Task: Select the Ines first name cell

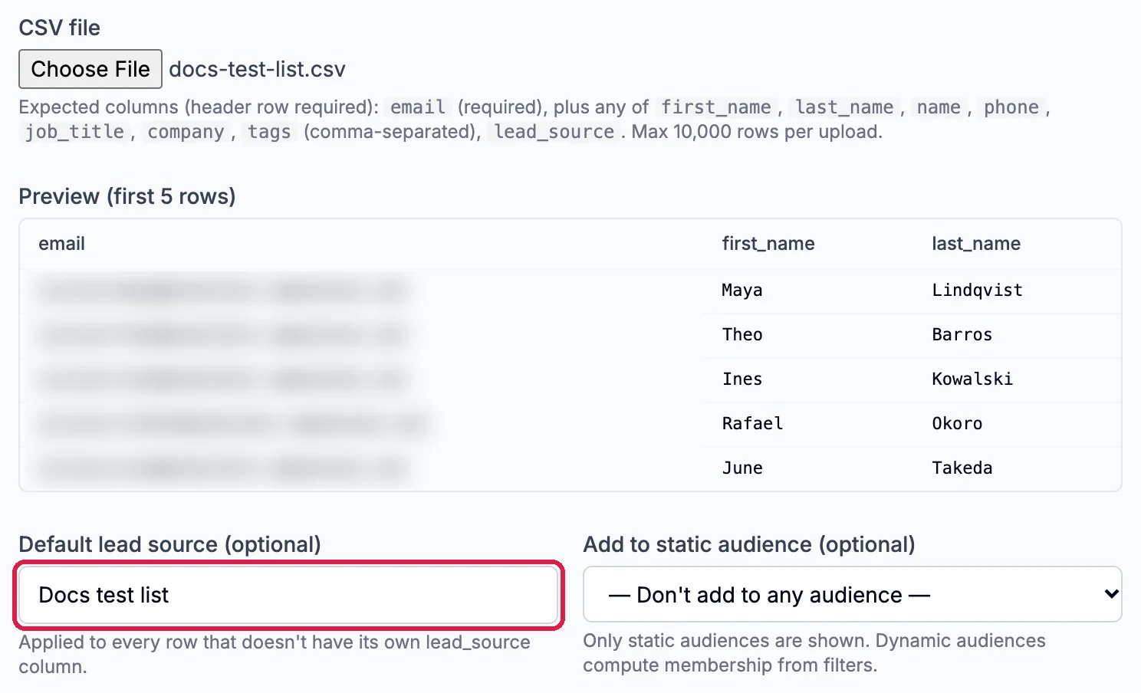Action: (742, 379)
